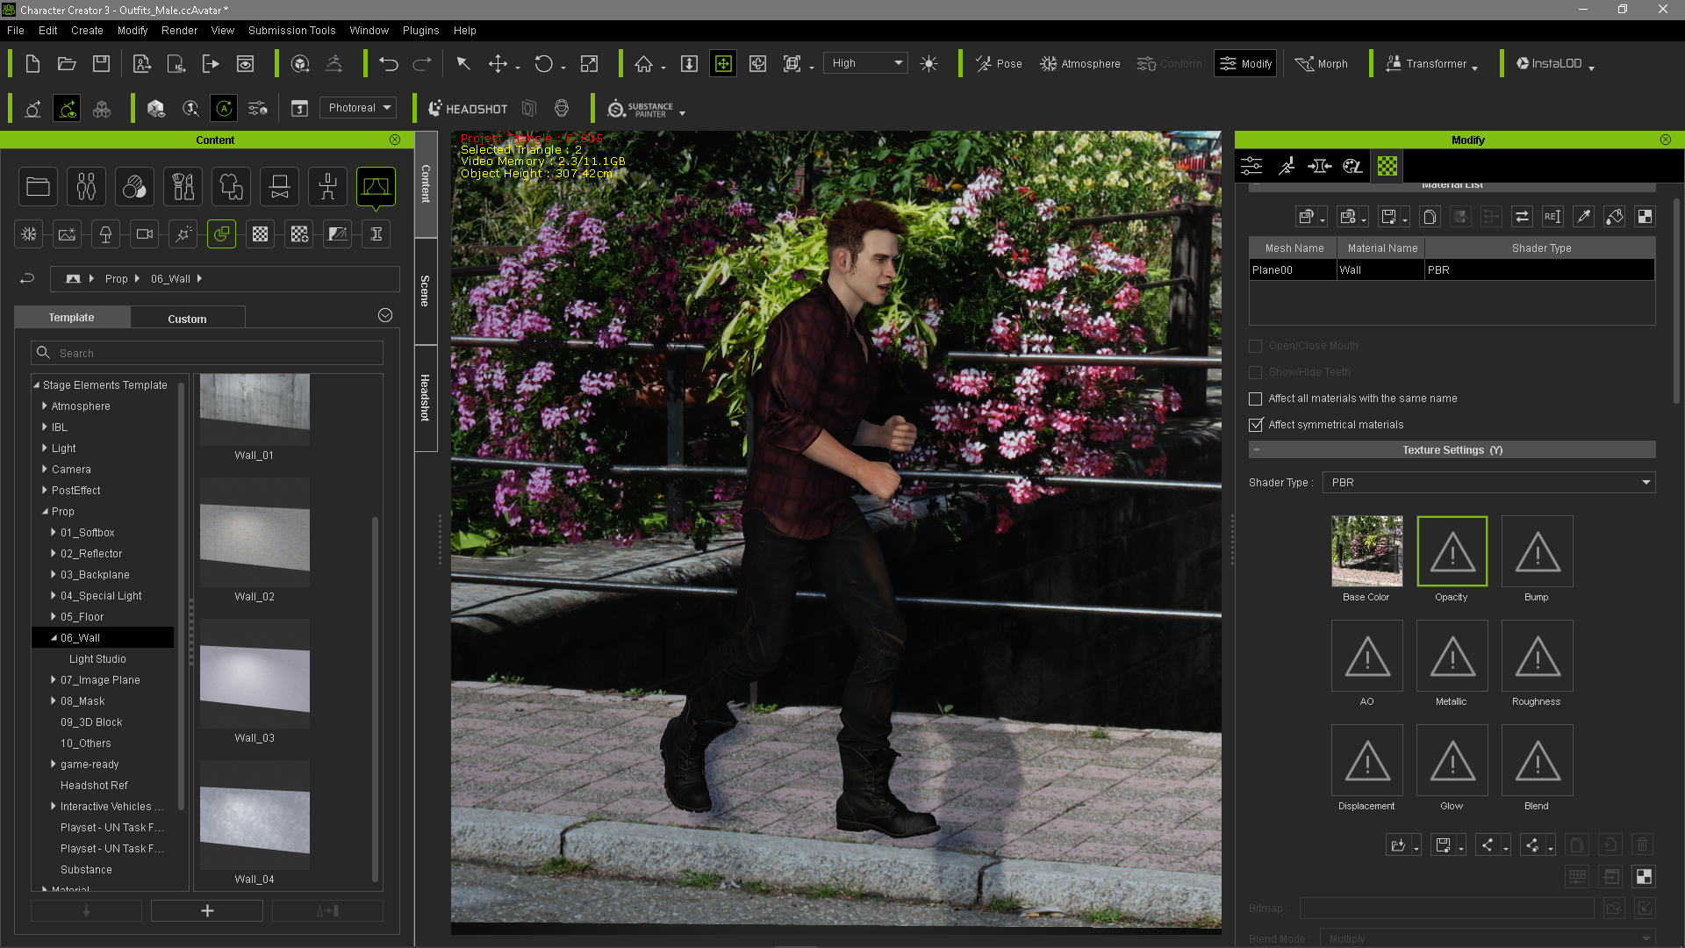
Task: Expand the 07_Image Plane tree node
Action: 54,679
